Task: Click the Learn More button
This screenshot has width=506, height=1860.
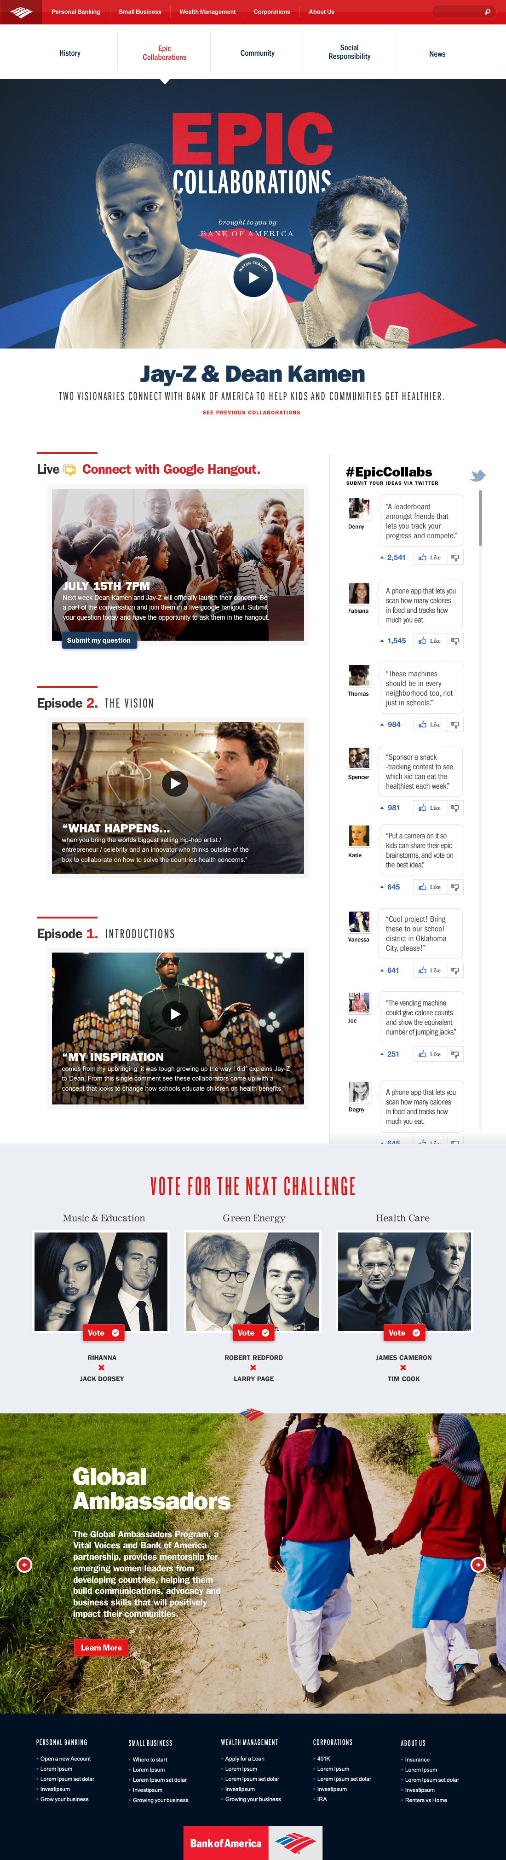Action: tap(101, 1648)
